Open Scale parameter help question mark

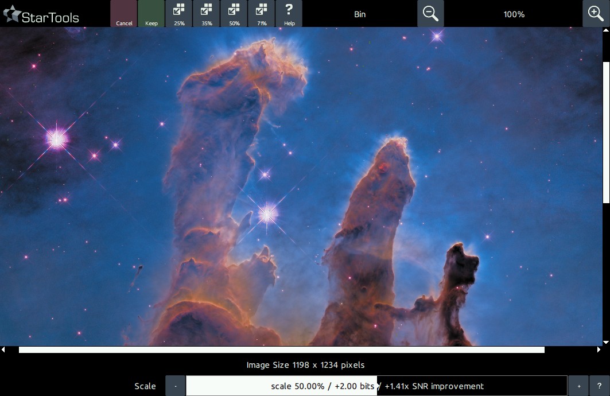599,386
